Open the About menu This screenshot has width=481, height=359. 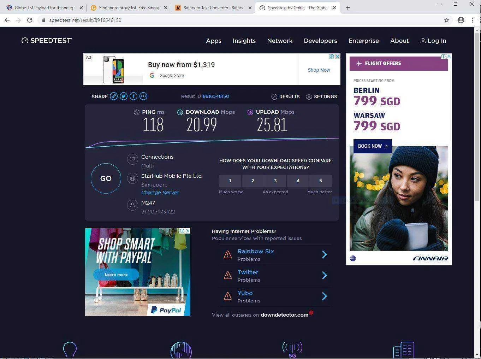399,41
